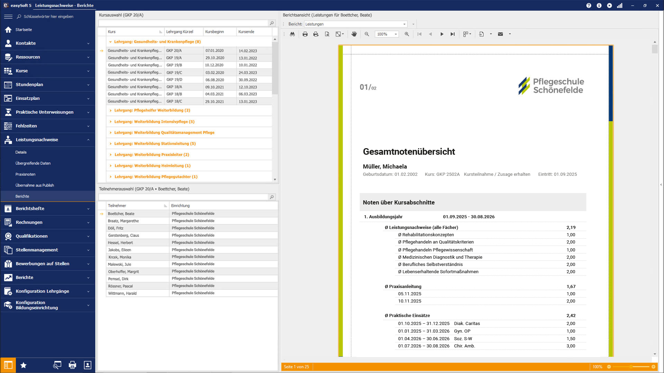Sort by the Teilnehmer column header
Viewport: 664px width, 373px height.
click(137, 206)
